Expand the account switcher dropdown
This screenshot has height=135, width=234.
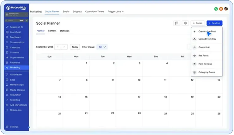pos(16,15)
